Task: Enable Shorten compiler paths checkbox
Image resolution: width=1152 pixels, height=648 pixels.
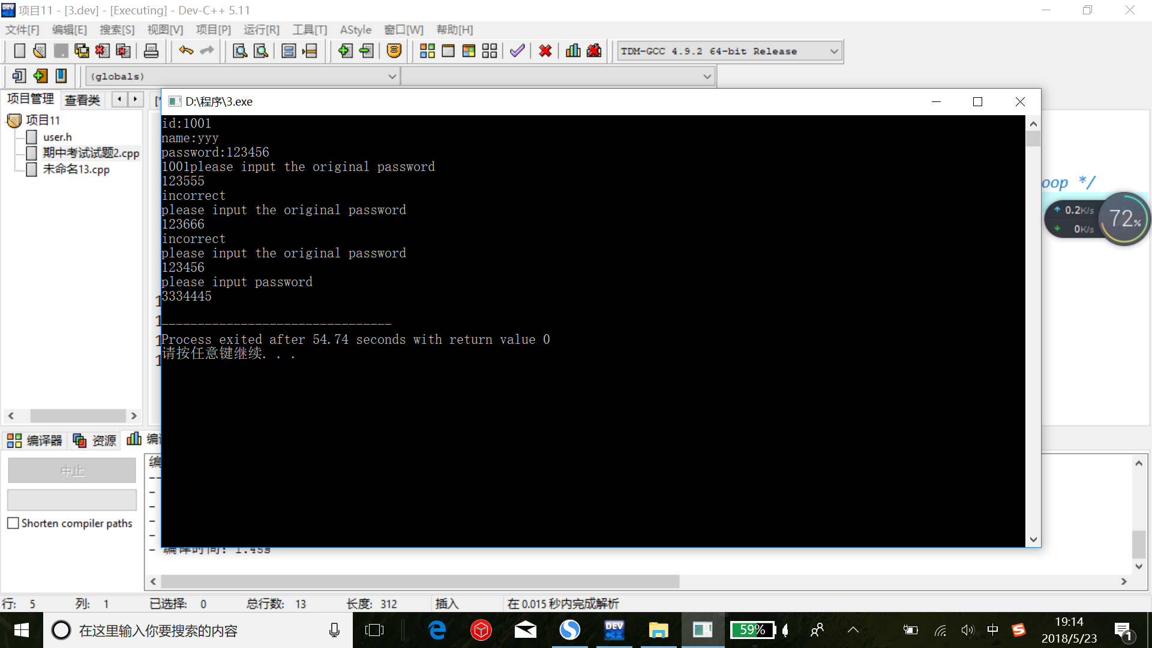Action: (13, 523)
